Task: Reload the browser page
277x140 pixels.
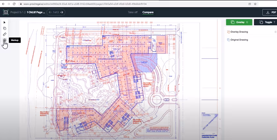Action: (14, 4)
